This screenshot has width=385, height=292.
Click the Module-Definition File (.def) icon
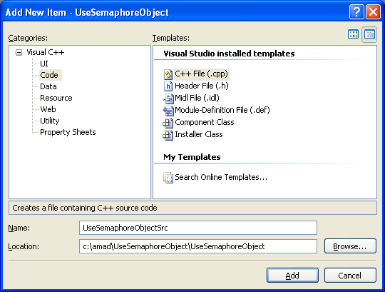pos(168,111)
